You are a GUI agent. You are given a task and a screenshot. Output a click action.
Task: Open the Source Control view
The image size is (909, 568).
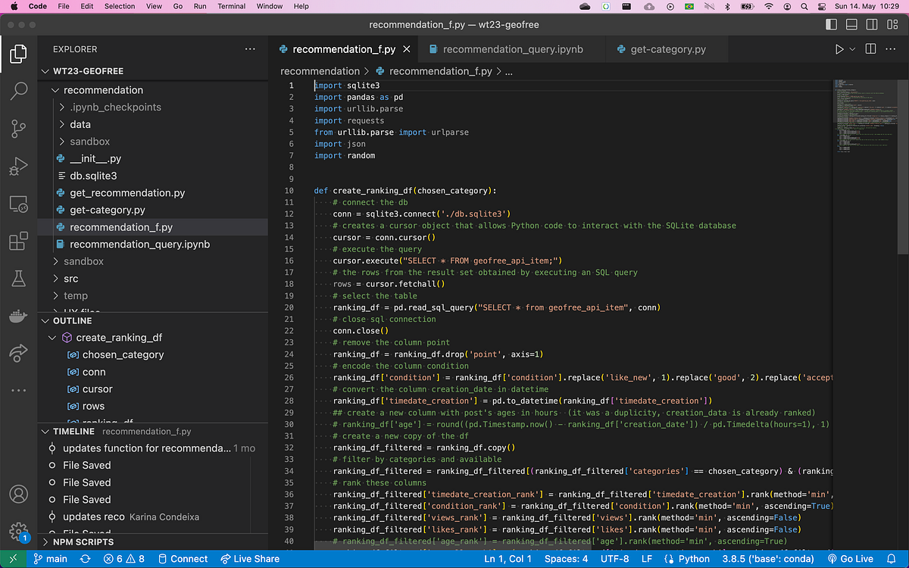pos(18,129)
